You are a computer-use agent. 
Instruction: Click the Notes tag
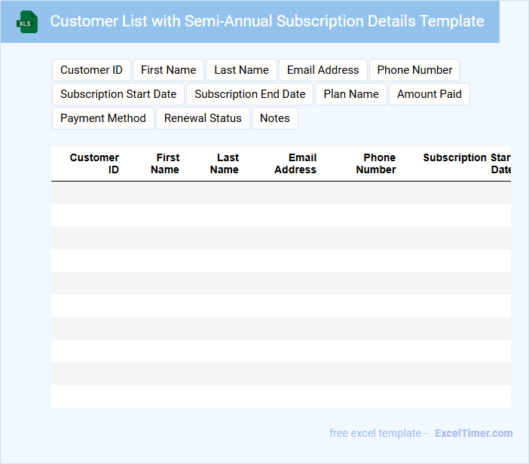(x=275, y=118)
